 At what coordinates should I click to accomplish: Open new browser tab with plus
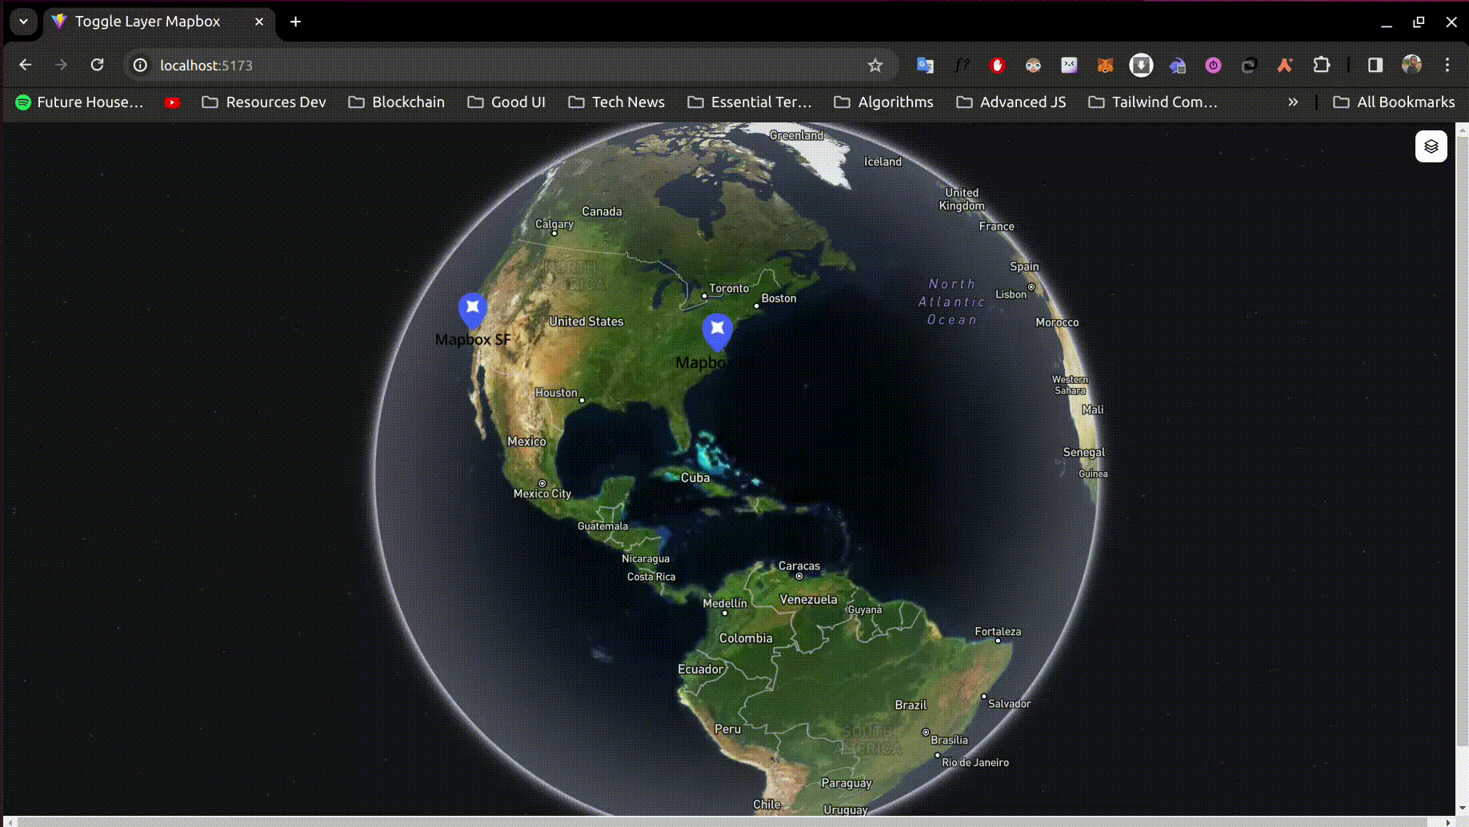pyautogui.click(x=295, y=22)
